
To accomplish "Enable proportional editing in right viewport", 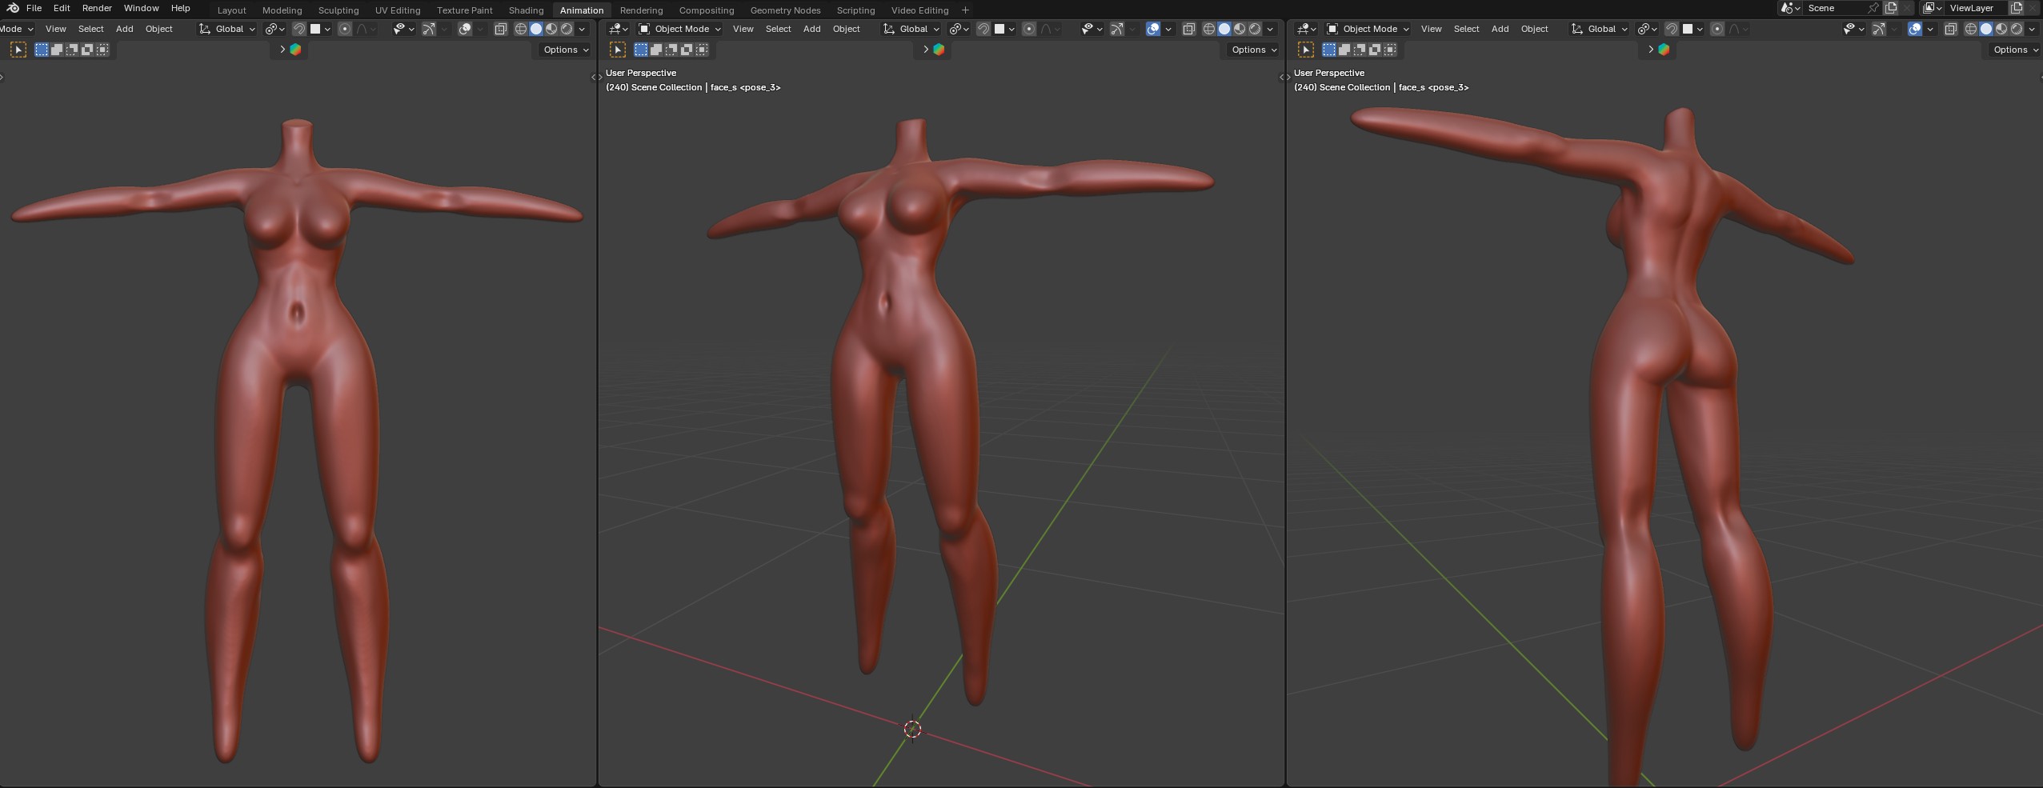I will click(1717, 29).
